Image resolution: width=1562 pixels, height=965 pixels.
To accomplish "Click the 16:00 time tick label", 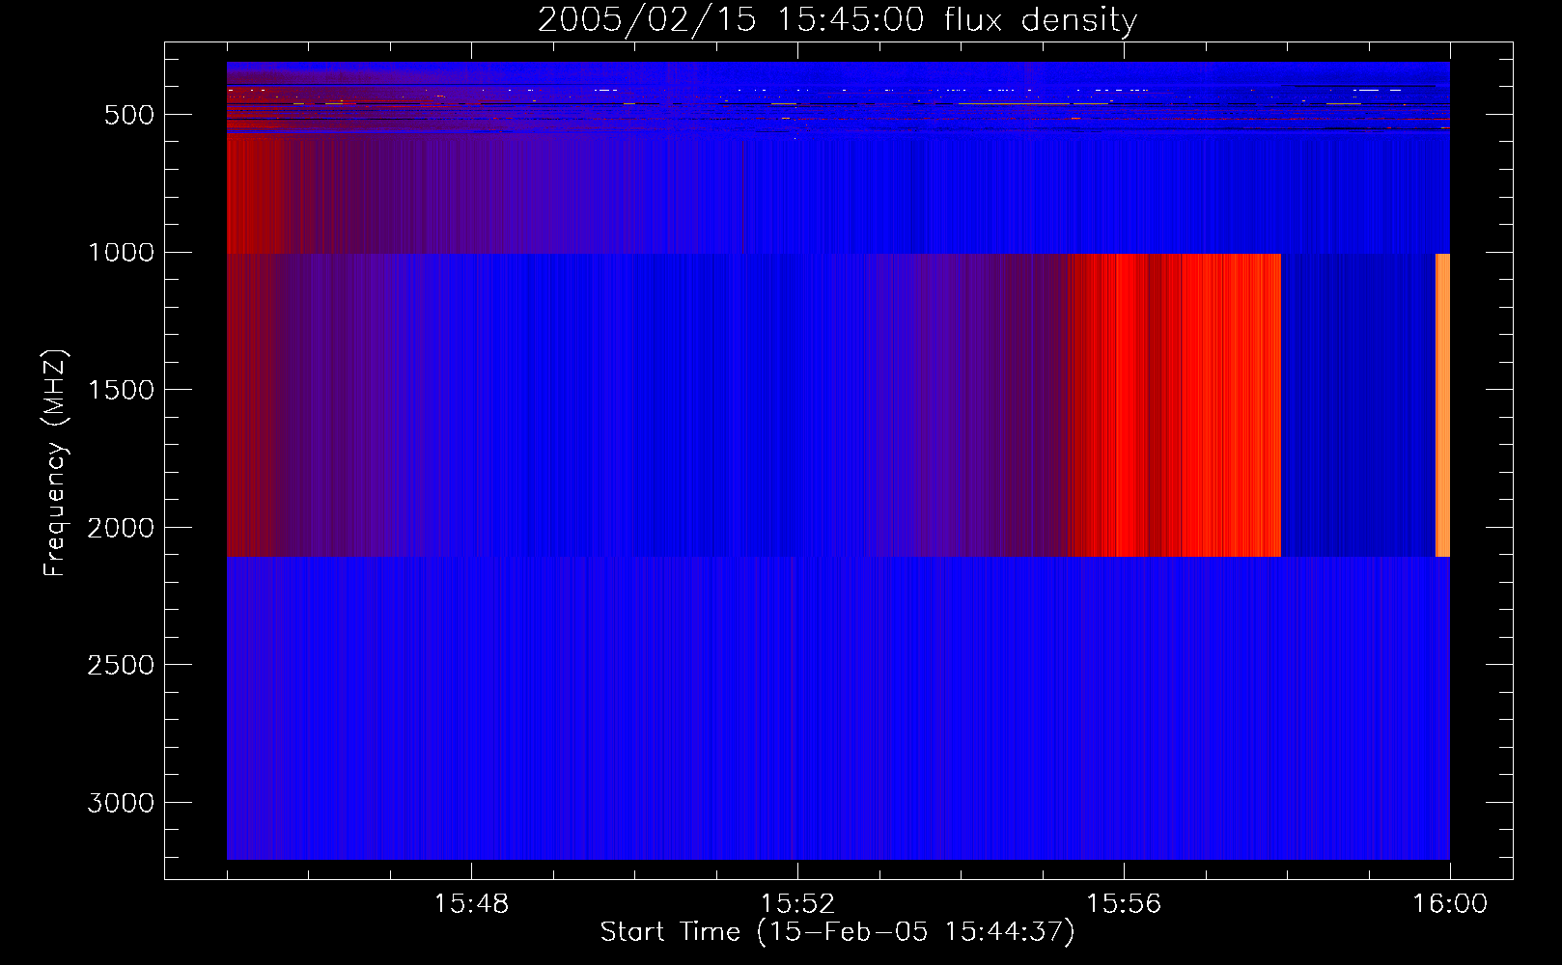I will click(1450, 904).
